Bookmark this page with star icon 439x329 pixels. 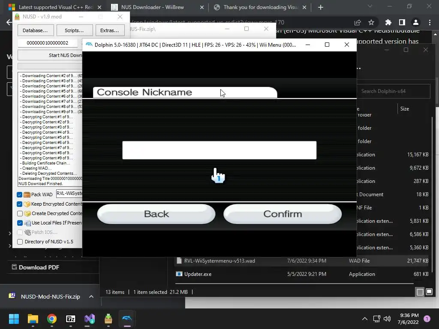[x=371, y=22]
